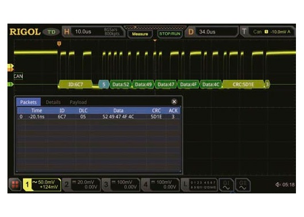Screen dimensions: 304x217
Task: Click the RIGOL logo
Action: [x=25, y=32]
